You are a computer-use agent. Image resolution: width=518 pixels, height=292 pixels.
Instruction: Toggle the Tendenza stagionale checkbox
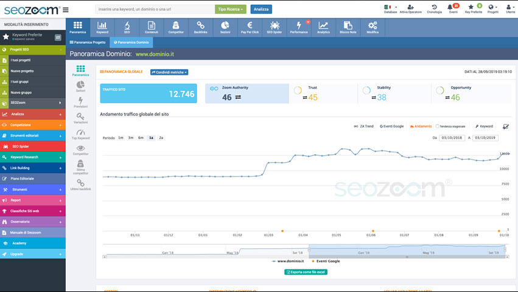(x=438, y=126)
